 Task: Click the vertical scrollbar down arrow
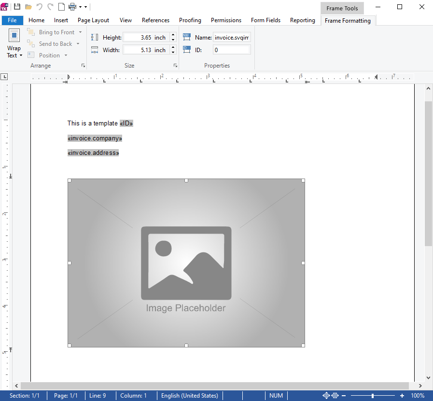[x=428, y=378]
